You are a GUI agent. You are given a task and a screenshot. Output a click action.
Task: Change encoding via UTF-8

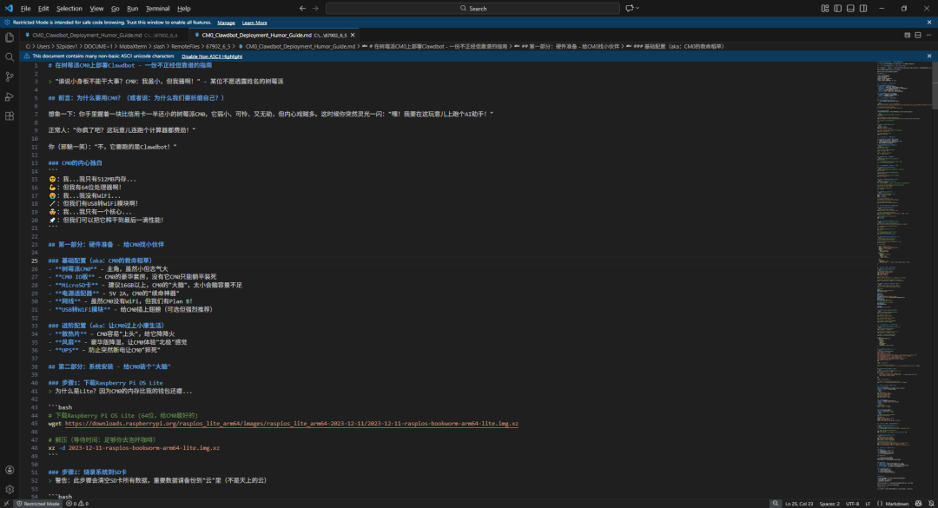pos(852,503)
